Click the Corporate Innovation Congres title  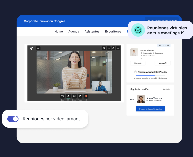(45, 21)
